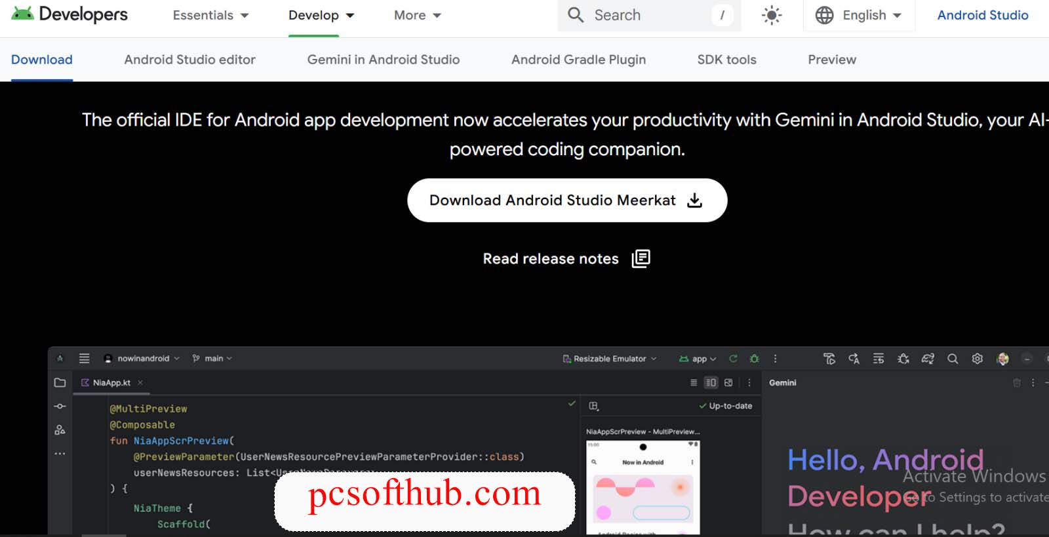Click the Sync Project elephant icon in IDE toolbar
The image size is (1049, 537).
tap(928, 358)
